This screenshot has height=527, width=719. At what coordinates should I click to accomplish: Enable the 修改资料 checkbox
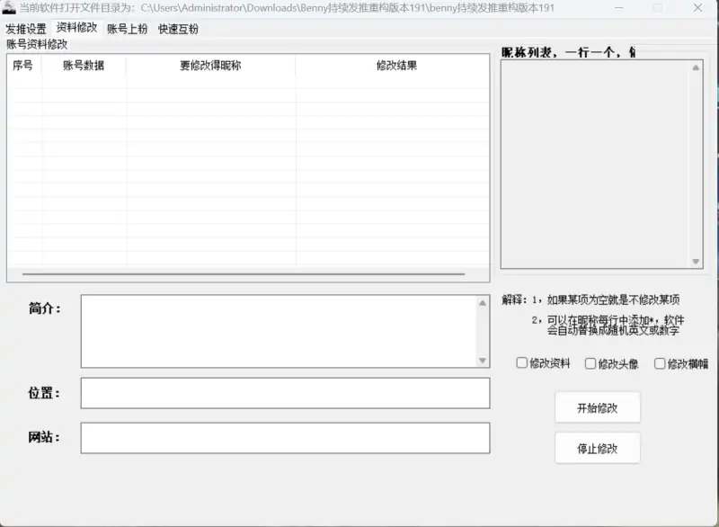521,363
